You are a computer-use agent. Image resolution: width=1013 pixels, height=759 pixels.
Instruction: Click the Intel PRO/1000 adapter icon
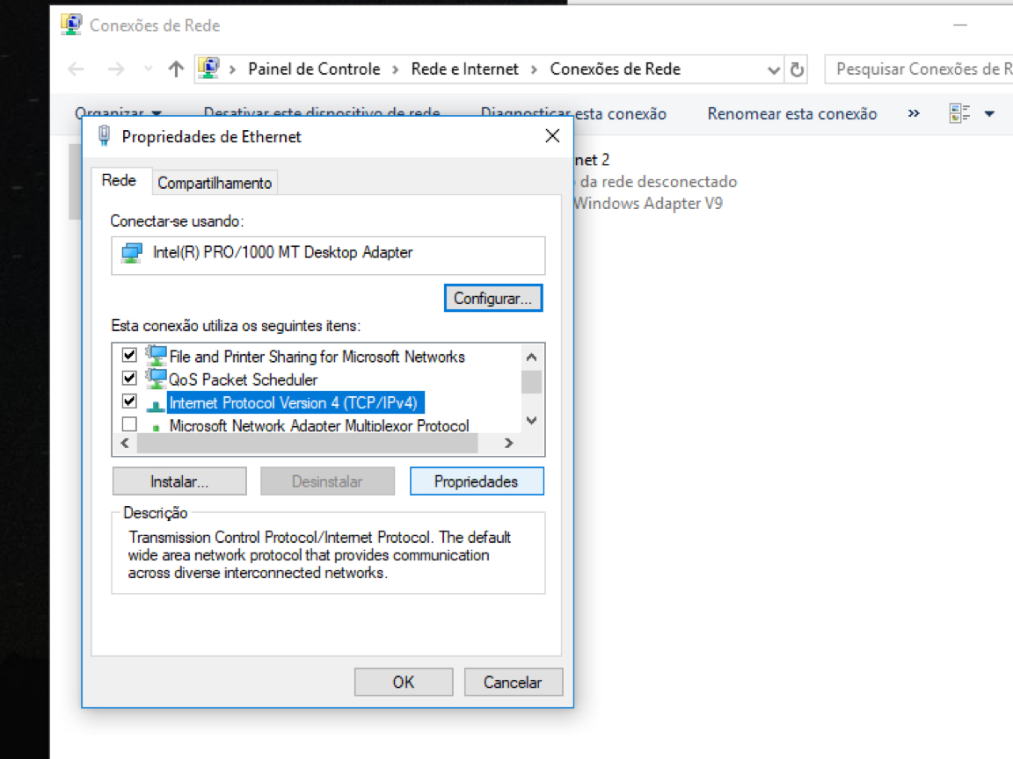point(132,253)
